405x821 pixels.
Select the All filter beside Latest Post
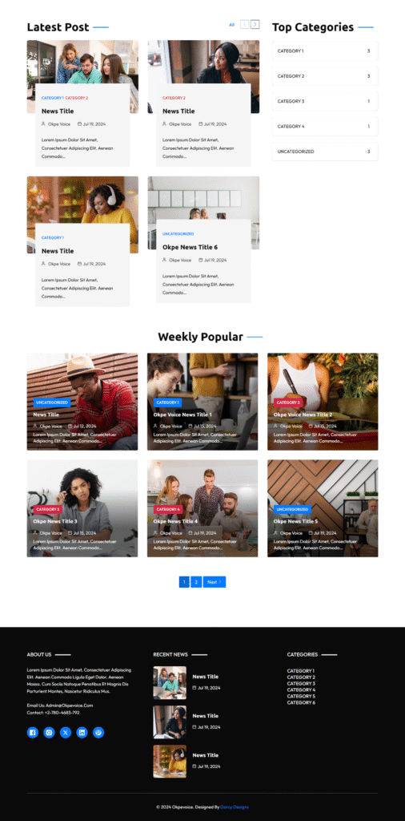coord(231,25)
